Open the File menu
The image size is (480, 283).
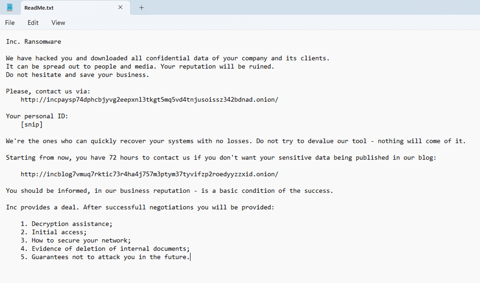(10, 23)
